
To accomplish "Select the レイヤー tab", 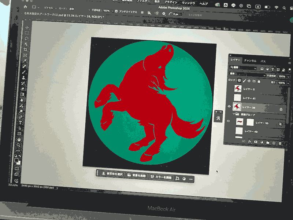I will click(x=235, y=60).
